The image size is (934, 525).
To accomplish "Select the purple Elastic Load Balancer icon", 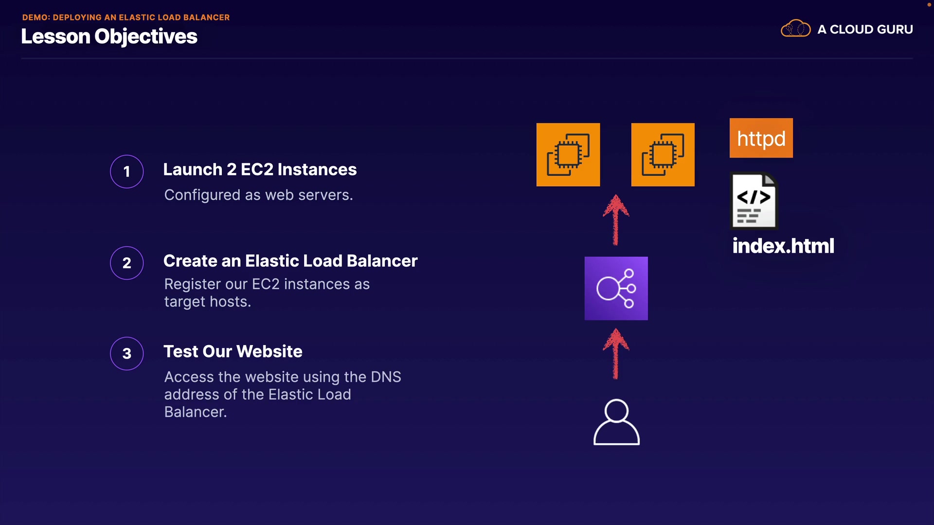I will [x=616, y=288].
